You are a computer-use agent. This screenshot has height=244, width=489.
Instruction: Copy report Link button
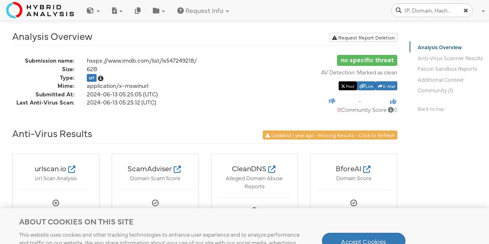click(366, 86)
